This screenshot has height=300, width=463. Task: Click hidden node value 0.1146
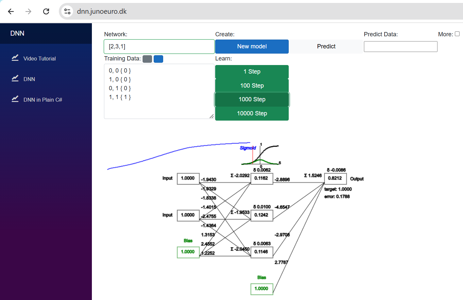point(262,252)
